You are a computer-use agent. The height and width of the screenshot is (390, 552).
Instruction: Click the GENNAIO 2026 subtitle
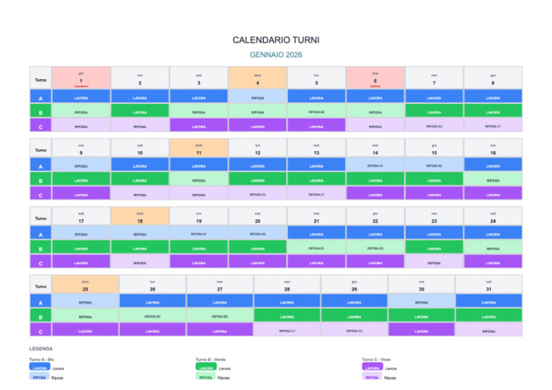(x=276, y=55)
